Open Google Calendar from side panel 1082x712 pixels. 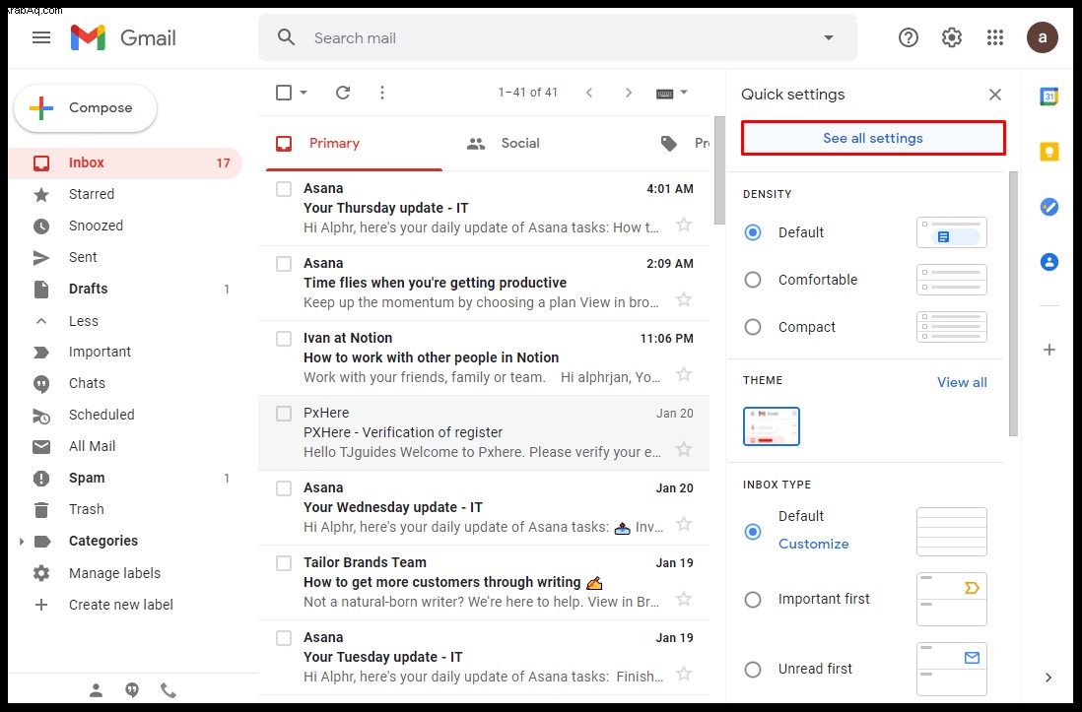[1048, 97]
